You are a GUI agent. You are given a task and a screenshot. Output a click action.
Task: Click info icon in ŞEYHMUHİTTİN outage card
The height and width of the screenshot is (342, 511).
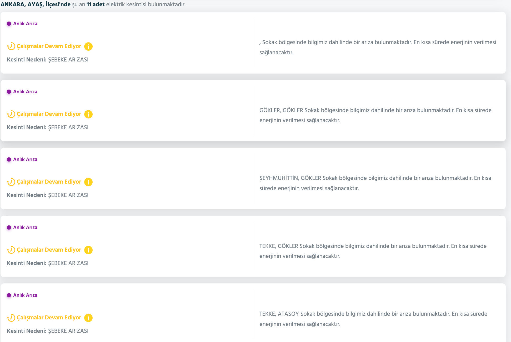point(88,182)
